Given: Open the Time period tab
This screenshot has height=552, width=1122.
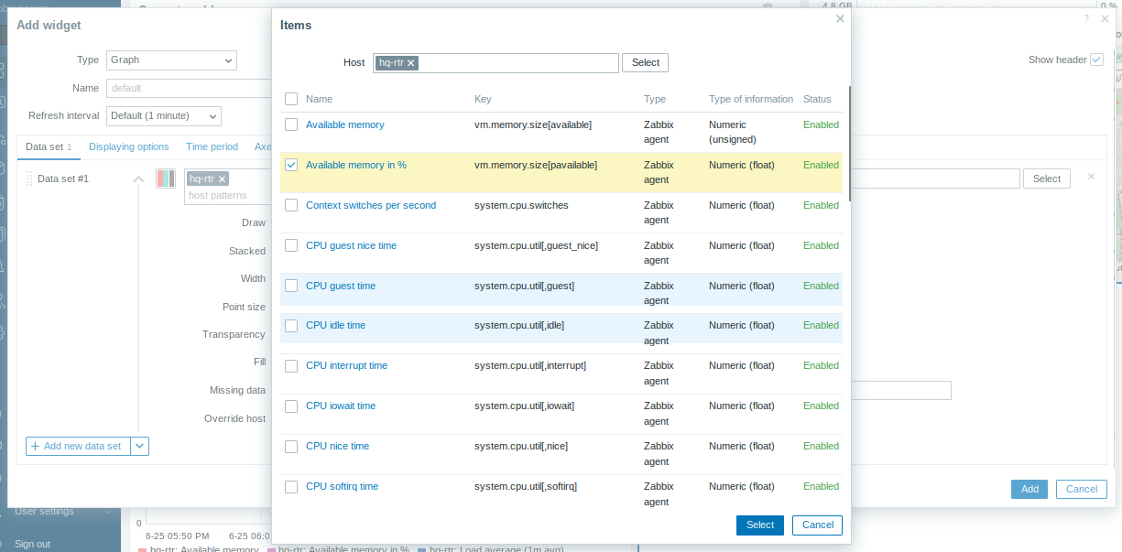Looking at the screenshot, I should 212,146.
